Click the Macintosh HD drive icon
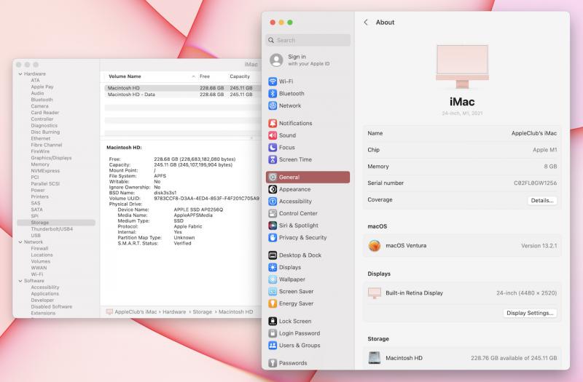The height and width of the screenshot is (382, 583). (374, 358)
